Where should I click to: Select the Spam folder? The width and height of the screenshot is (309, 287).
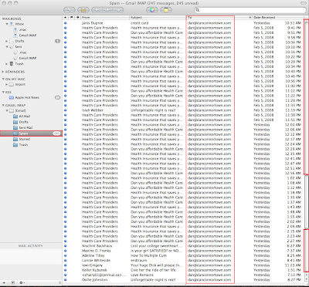click(31, 133)
